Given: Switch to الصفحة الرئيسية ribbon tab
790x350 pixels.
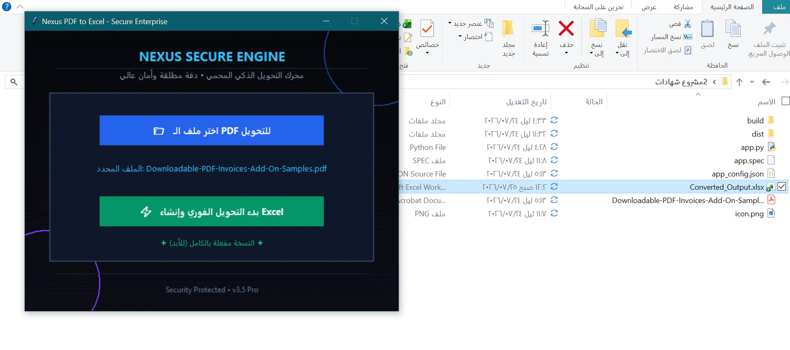Looking at the screenshot, I should coord(732,7).
